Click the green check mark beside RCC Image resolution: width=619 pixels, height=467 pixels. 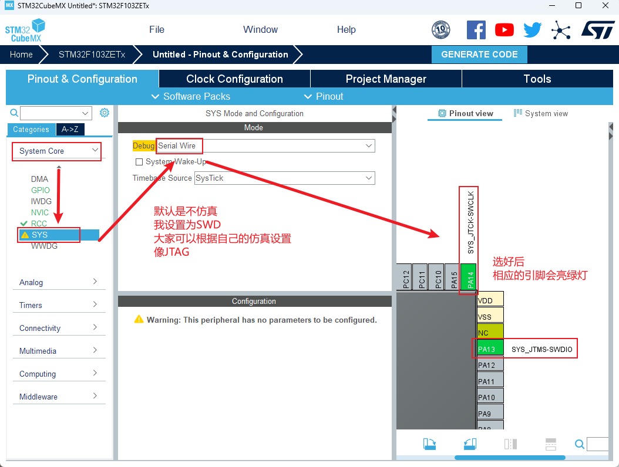(23, 224)
